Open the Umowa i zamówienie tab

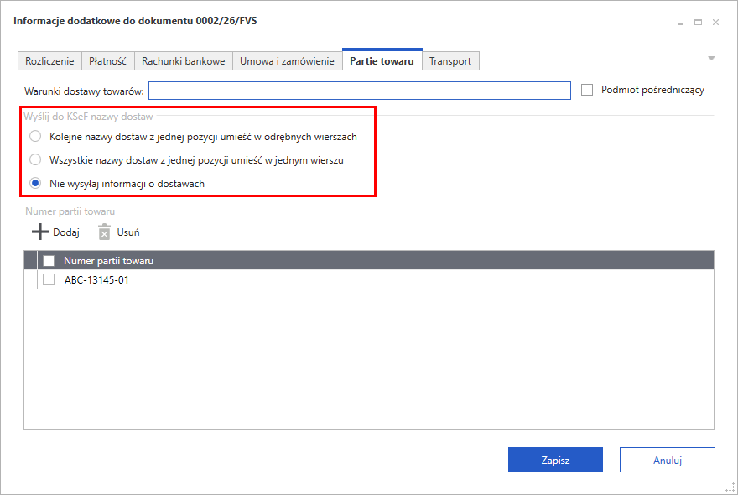[x=287, y=60]
